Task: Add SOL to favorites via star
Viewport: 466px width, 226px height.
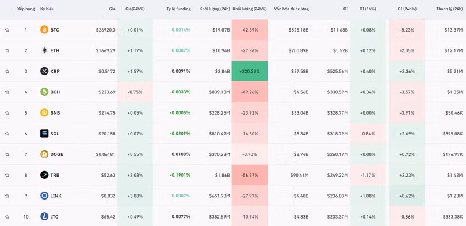Action: (7, 133)
